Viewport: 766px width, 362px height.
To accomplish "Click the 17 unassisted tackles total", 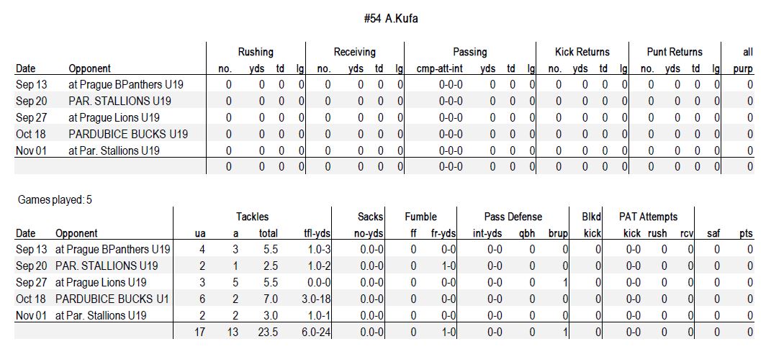I will 200,332.
